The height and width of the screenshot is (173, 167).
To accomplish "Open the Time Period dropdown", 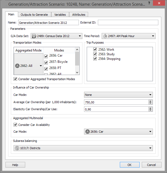I will 129,36.
